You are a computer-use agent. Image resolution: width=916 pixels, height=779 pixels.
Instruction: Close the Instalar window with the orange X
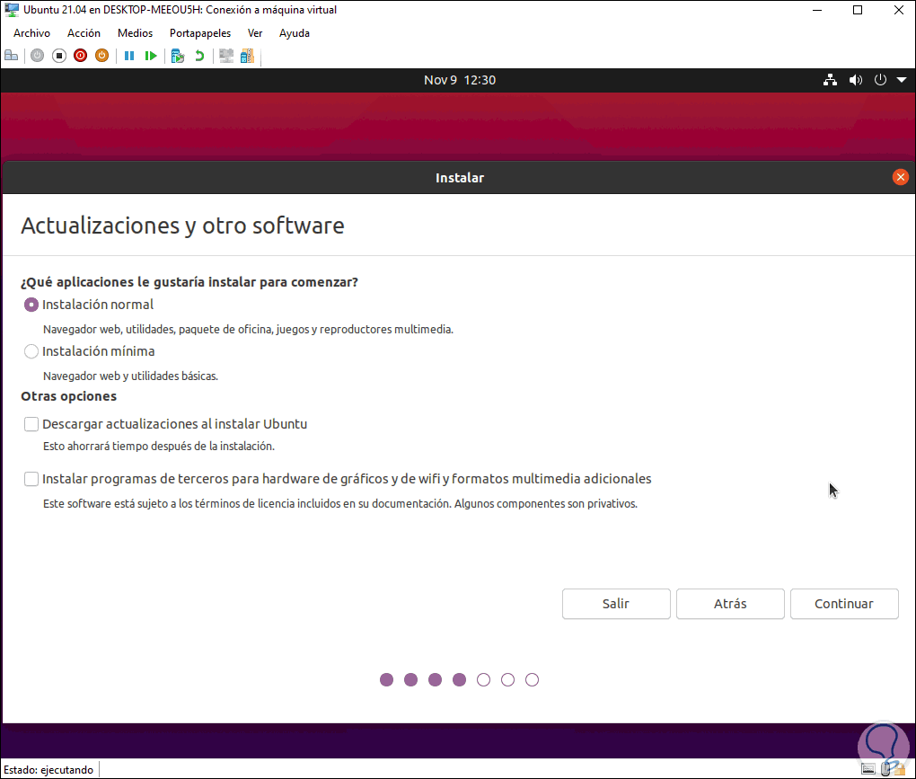(x=901, y=177)
